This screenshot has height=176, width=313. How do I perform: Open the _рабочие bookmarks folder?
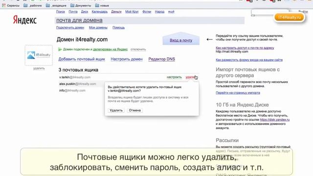[33, 5]
